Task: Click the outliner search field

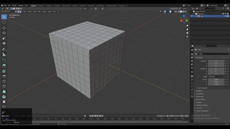Action: coord(208,9)
